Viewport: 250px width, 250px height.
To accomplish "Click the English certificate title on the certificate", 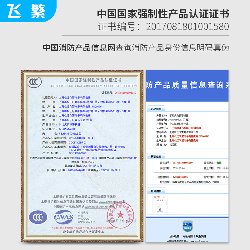I will [x=93, y=86].
